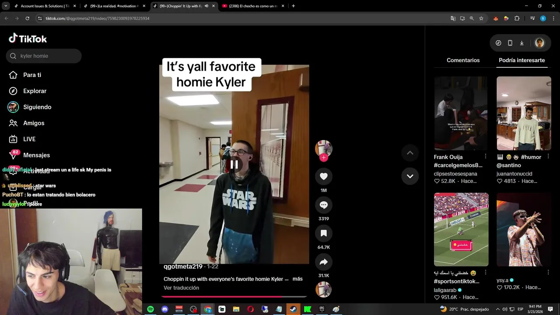
Task: Open qgotmeta219 profile from username
Action: click(183, 266)
